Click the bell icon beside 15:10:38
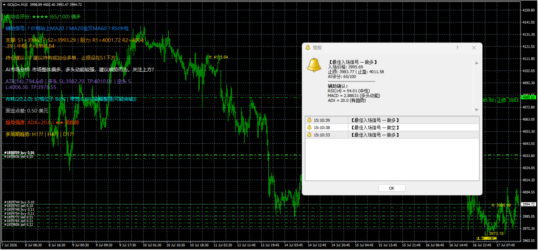 click(309, 127)
